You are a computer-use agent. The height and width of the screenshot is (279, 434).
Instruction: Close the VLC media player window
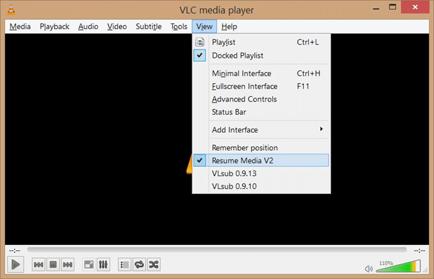click(415, 7)
